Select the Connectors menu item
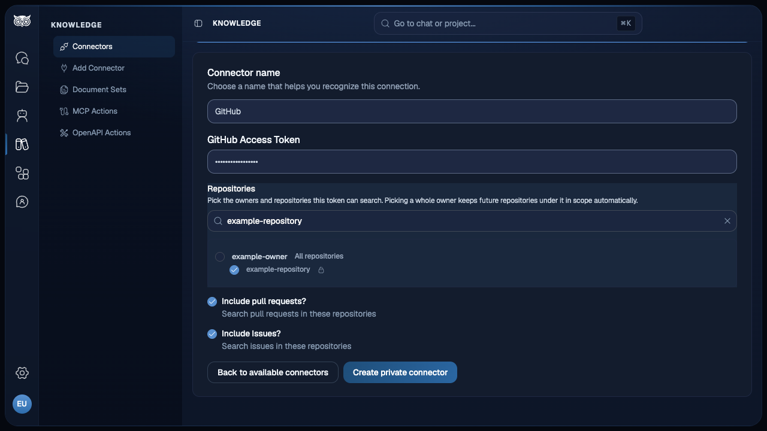Screen dimensions: 767x431 (x=114, y=47)
